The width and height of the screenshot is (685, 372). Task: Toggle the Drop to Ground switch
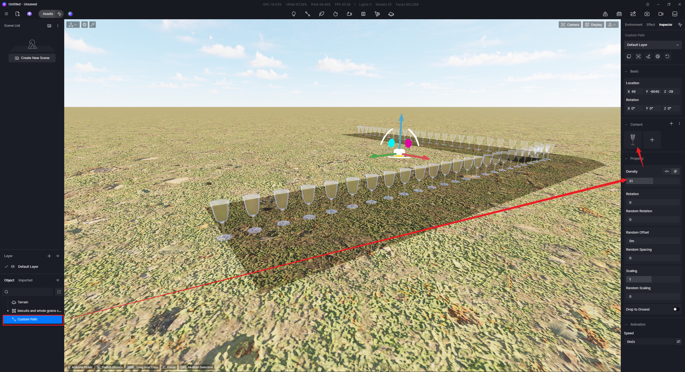(676, 309)
